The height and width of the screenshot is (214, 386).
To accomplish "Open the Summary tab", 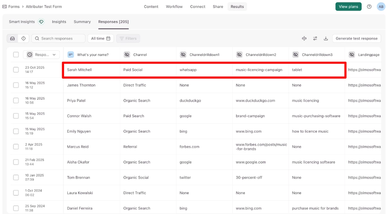I will click(82, 22).
